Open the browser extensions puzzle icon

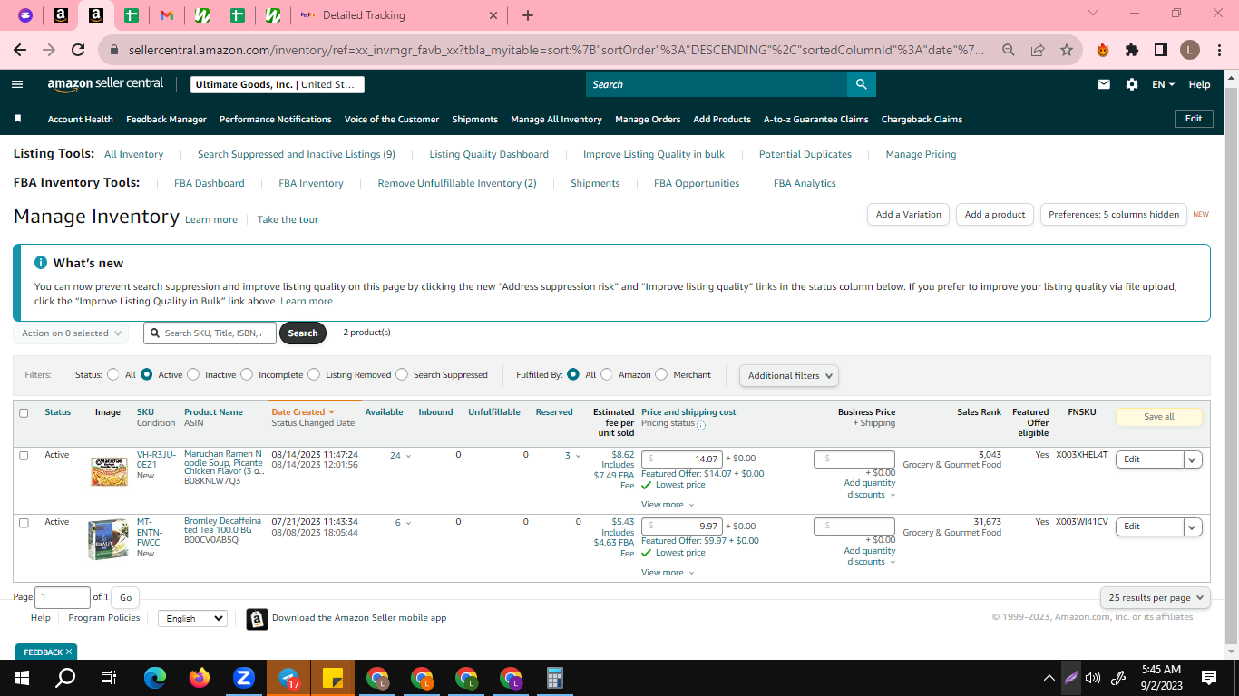pyautogui.click(x=1132, y=51)
